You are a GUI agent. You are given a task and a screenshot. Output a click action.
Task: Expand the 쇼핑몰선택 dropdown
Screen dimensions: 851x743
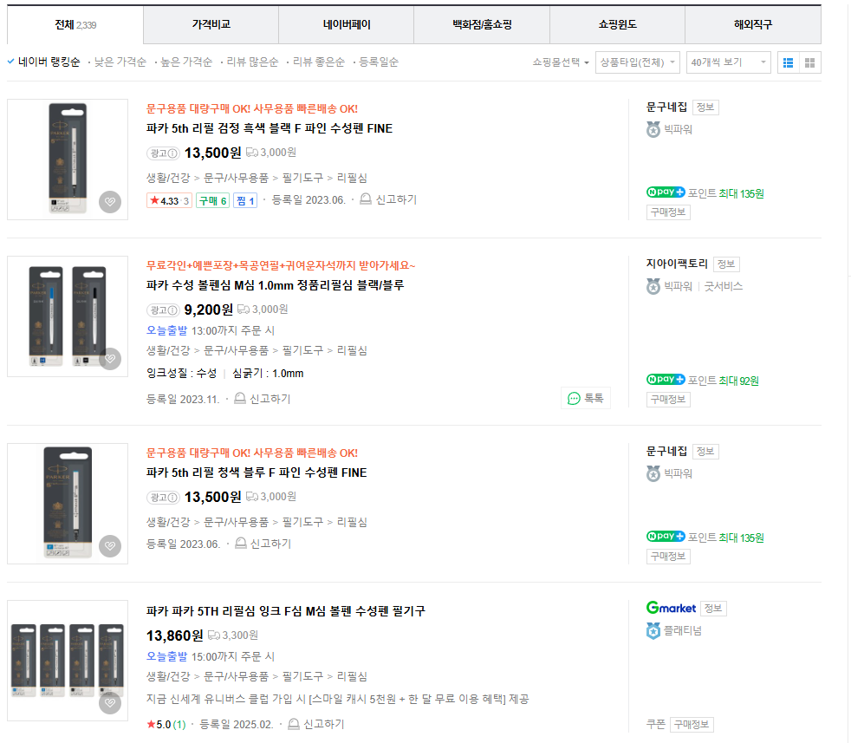(x=561, y=62)
